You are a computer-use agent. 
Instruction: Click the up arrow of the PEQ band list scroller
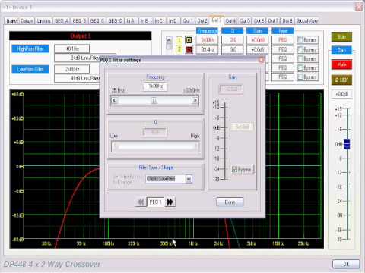click(x=169, y=40)
